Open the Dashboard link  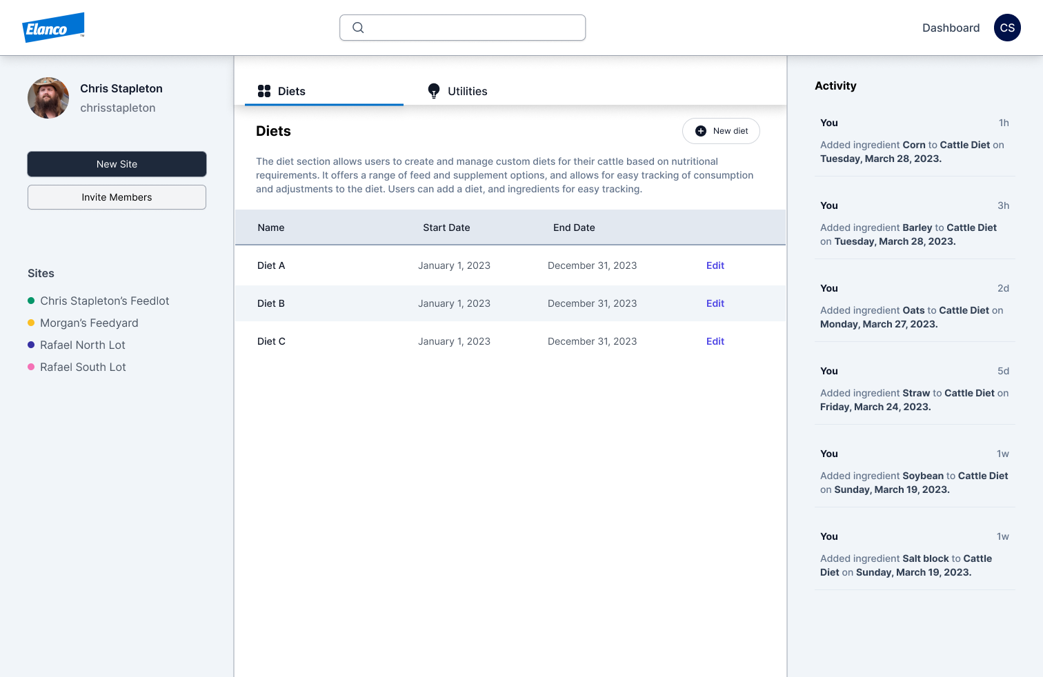tap(951, 28)
